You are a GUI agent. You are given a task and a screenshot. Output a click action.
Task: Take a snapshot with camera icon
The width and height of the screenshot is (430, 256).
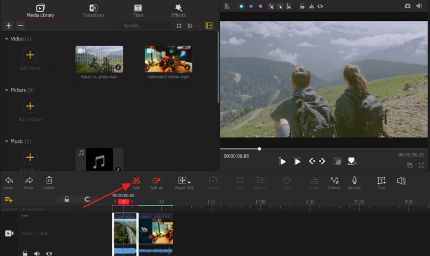click(x=407, y=6)
